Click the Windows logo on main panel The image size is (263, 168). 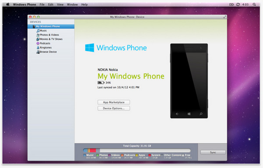89,48
